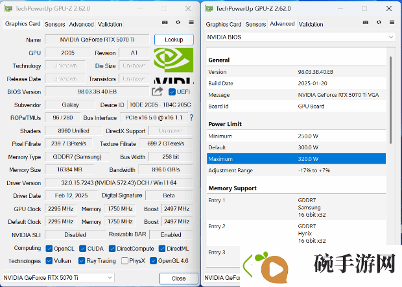Select Entry 1 Samsung memory row

[x=296, y=207]
